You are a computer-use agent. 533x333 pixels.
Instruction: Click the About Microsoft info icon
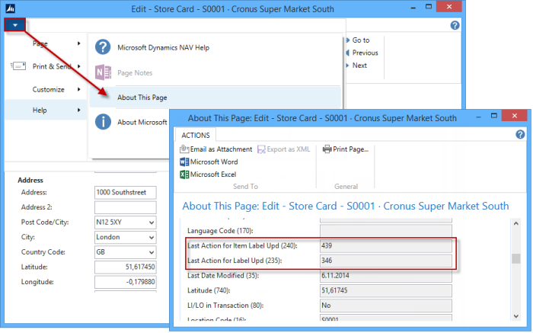(x=103, y=122)
